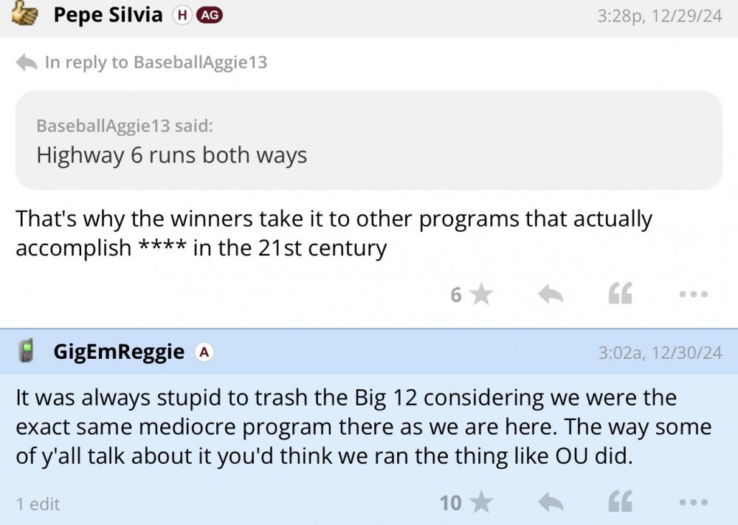
Task: Click the A badge beside GigEmReggie
Action: 204,353
